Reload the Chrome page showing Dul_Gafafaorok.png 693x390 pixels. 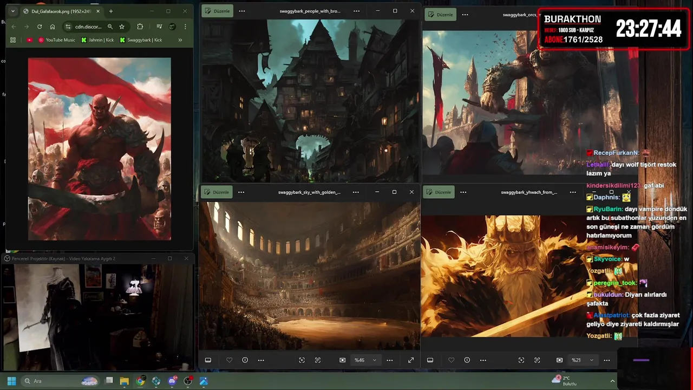point(40,27)
